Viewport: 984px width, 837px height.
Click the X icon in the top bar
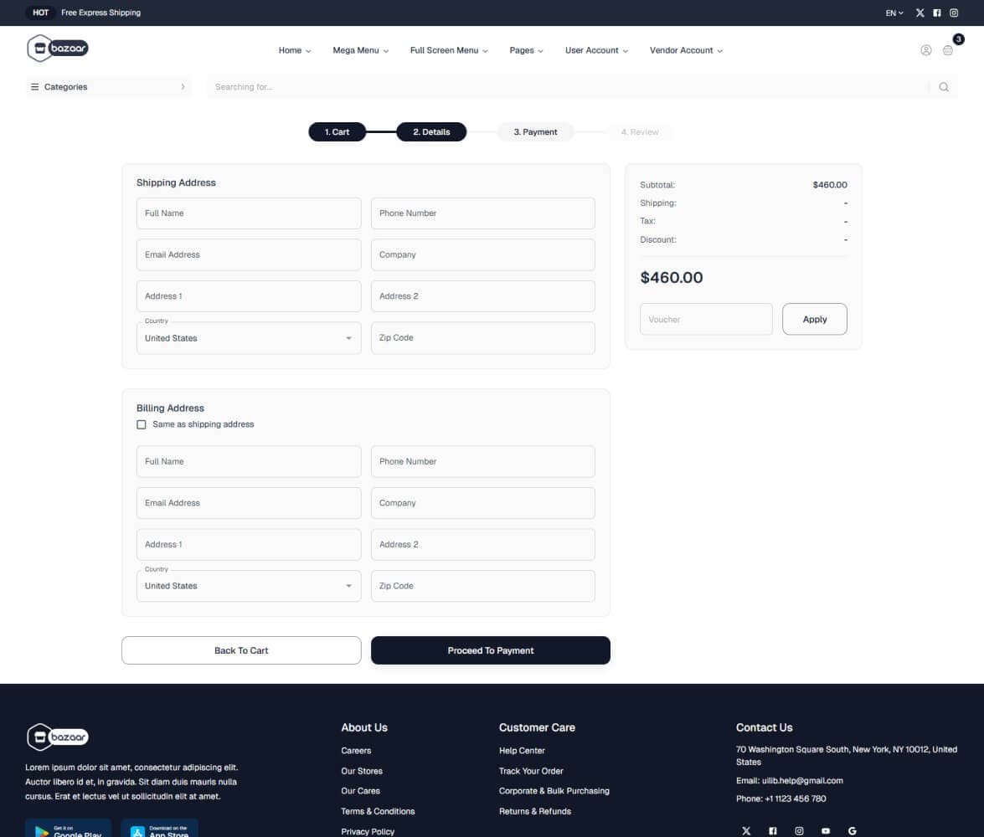[919, 13]
